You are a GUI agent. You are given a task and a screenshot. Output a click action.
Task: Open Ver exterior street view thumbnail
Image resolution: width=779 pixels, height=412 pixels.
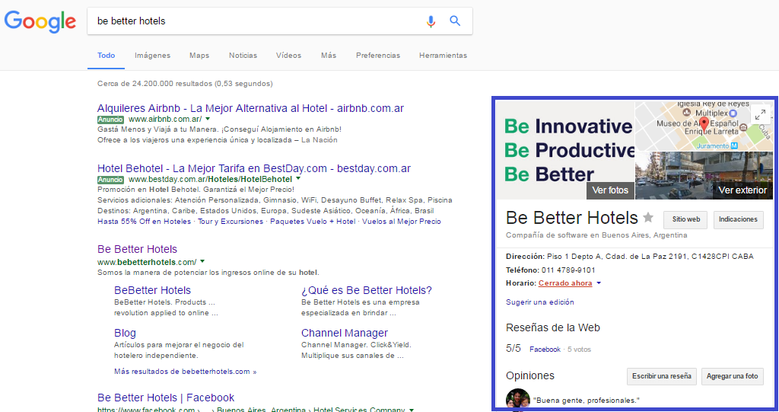(704, 175)
